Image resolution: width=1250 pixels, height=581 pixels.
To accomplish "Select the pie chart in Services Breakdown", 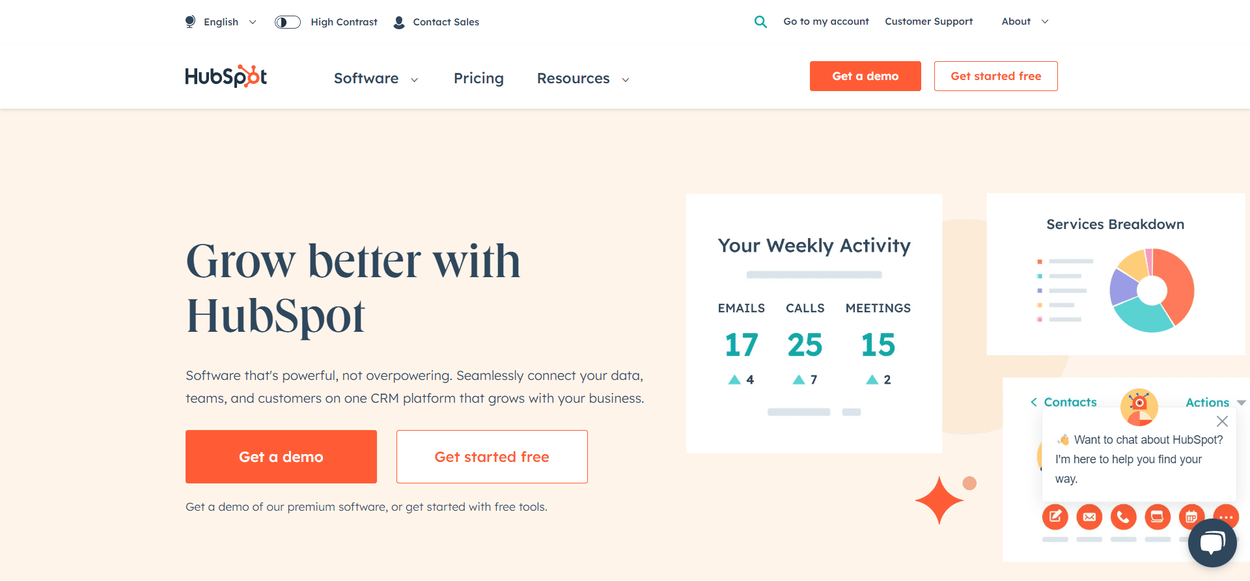I will [x=1151, y=290].
